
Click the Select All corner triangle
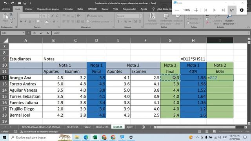coord(6,40)
